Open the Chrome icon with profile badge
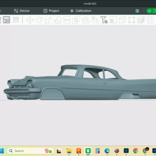156x156 pixels. [145, 151]
